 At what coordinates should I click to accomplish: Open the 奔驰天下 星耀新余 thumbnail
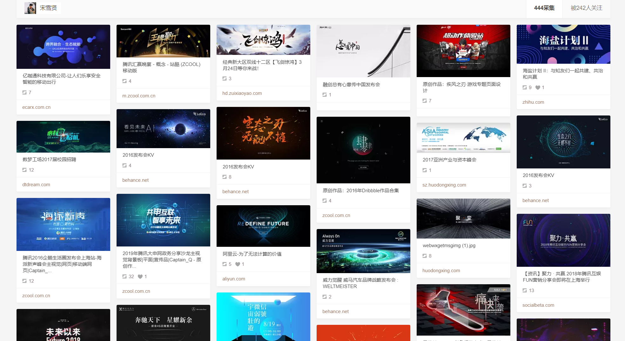(163, 323)
